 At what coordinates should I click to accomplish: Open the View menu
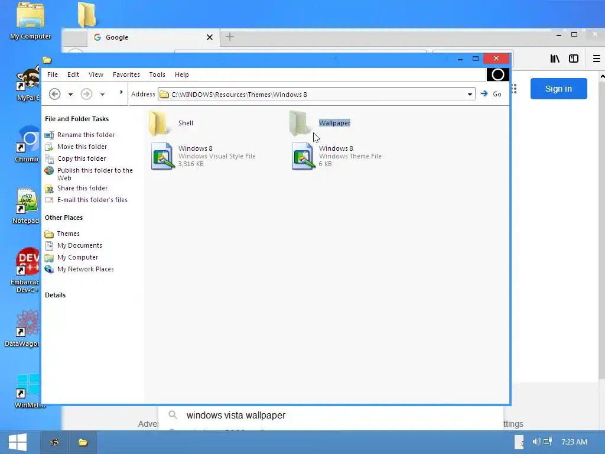[x=96, y=74]
